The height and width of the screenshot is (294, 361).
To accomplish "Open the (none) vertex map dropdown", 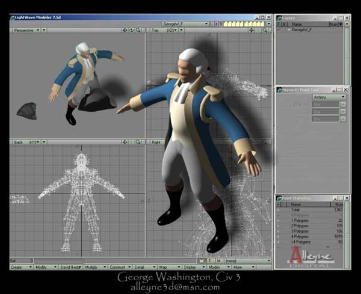I will pyautogui.click(x=248, y=261).
